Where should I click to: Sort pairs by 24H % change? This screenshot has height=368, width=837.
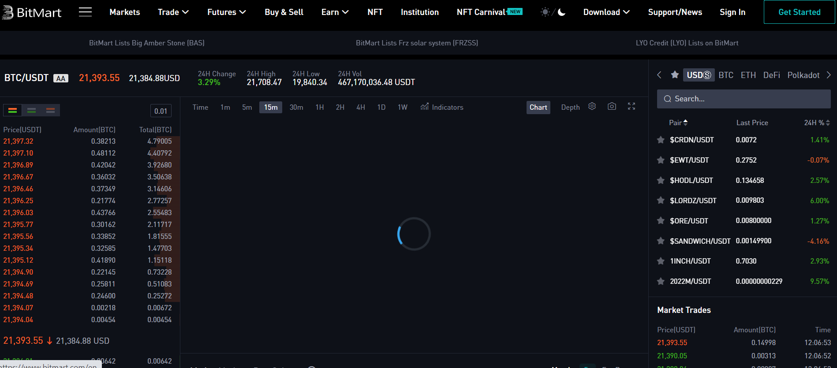[817, 123]
